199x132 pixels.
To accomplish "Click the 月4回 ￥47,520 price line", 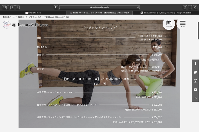I will (x=141, y=67).
